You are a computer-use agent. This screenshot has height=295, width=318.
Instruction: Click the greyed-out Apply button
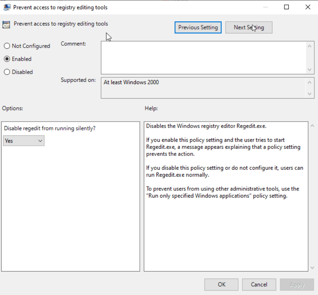[297, 285]
